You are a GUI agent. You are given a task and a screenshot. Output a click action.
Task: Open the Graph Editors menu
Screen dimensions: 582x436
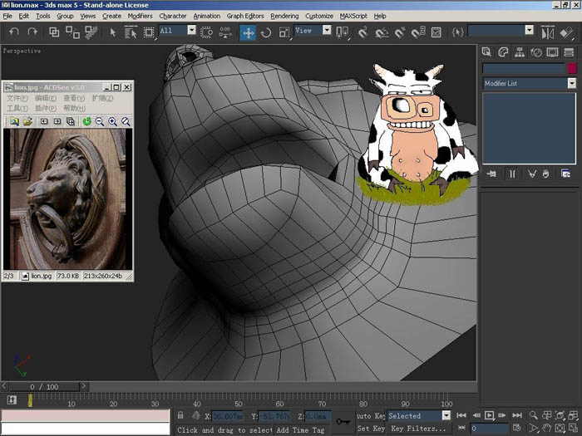tap(245, 16)
